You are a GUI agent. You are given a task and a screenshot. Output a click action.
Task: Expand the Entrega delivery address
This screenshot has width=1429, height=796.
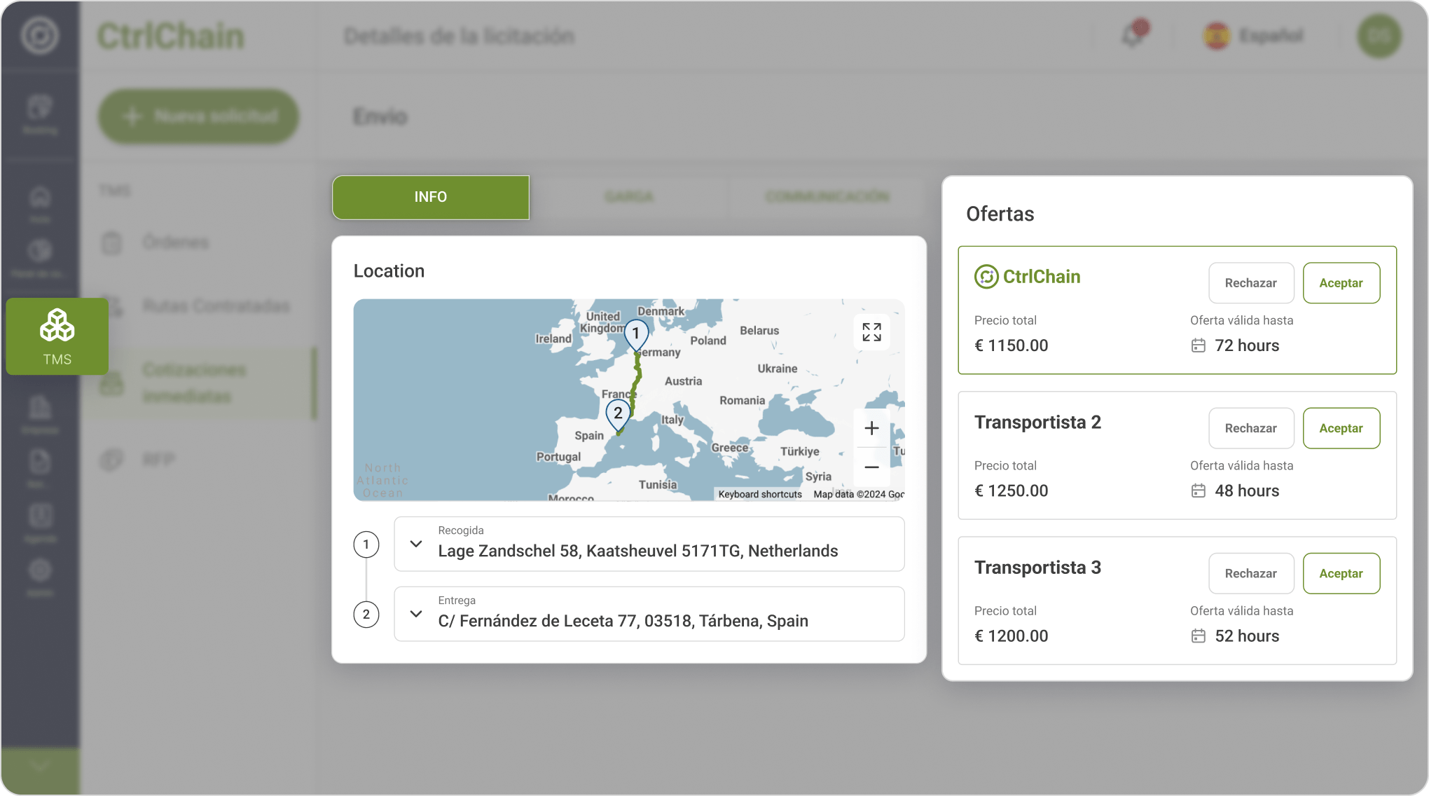pos(416,614)
